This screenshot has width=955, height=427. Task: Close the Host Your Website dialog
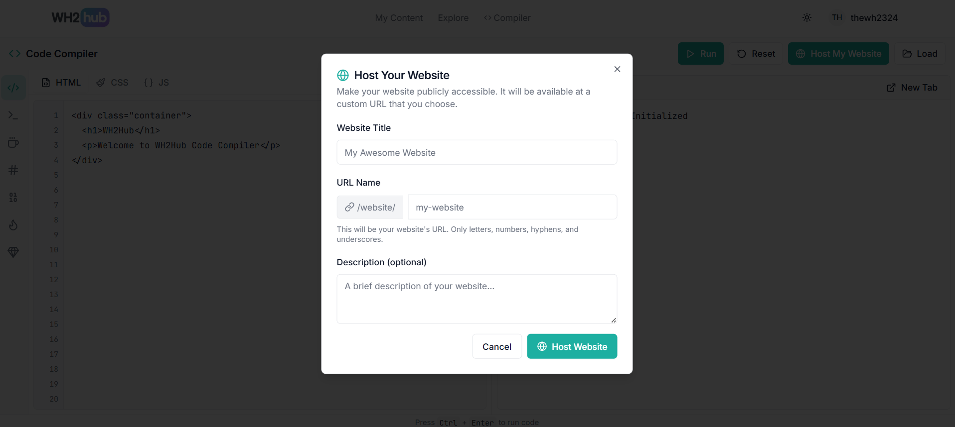pyautogui.click(x=617, y=69)
